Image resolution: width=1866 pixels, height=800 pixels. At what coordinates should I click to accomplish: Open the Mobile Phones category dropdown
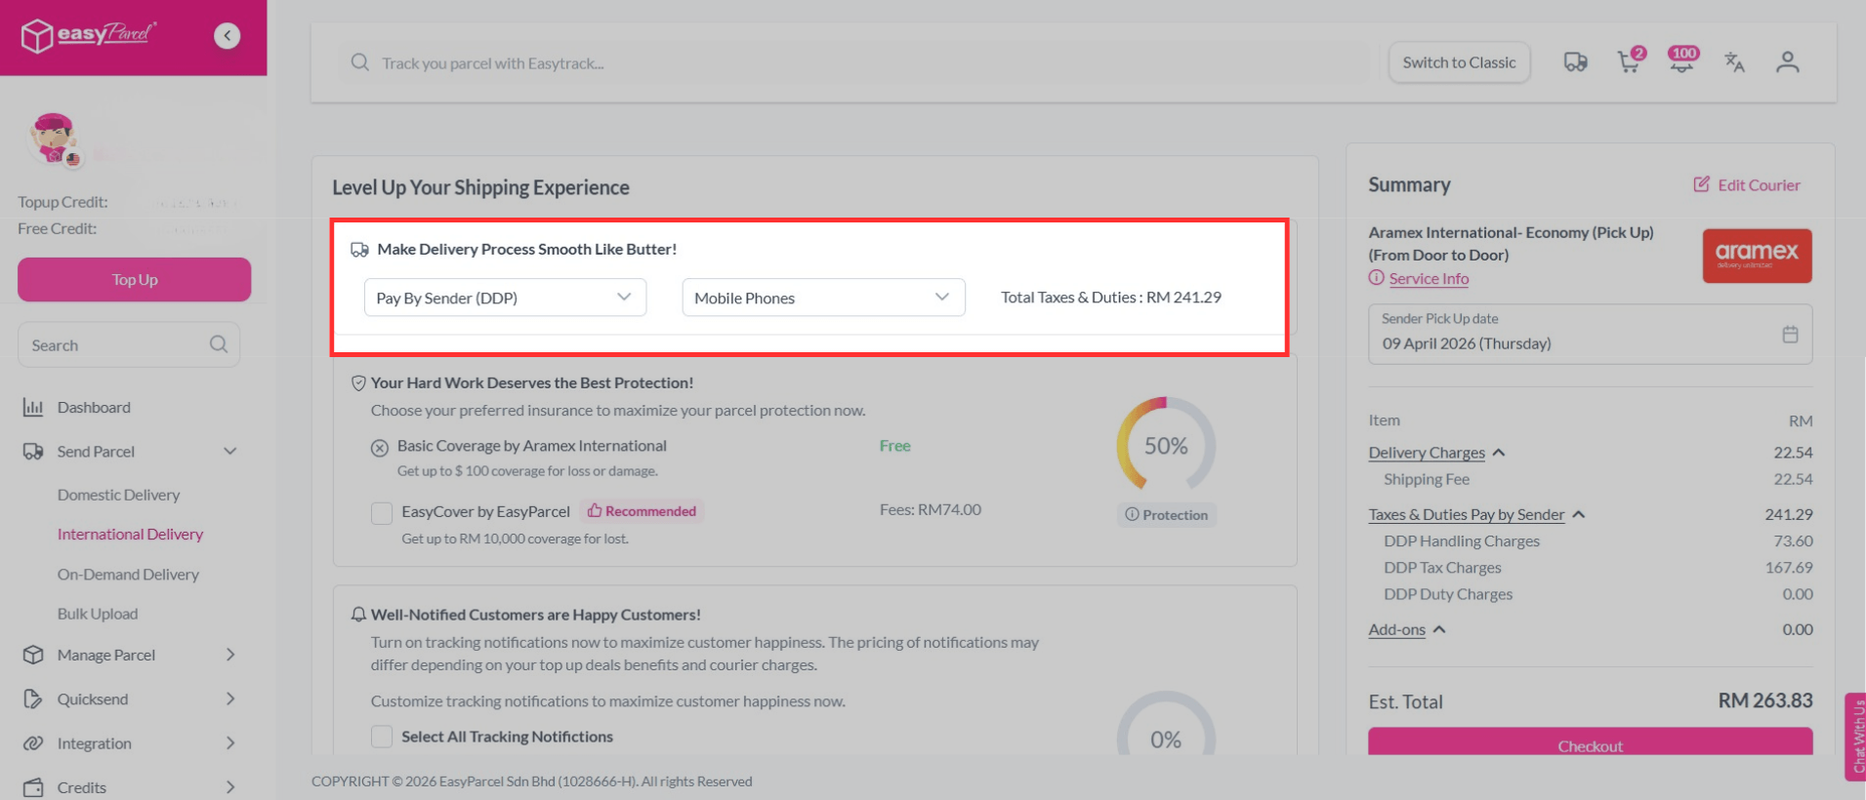822,298
